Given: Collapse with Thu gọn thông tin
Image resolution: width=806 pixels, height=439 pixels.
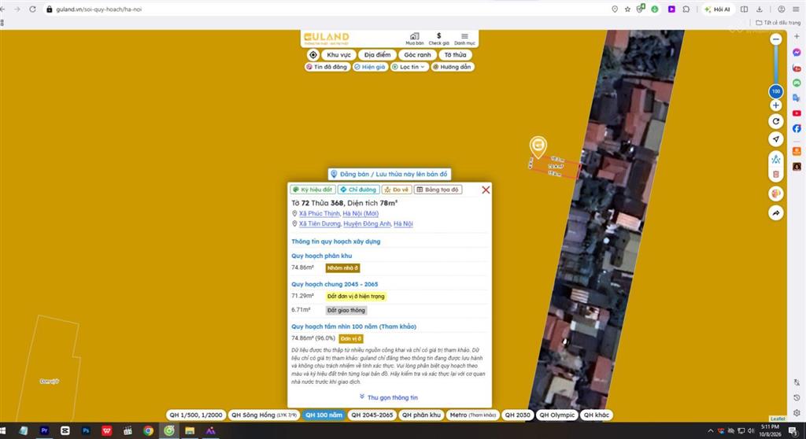Looking at the screenshot, I should (389, 397).
